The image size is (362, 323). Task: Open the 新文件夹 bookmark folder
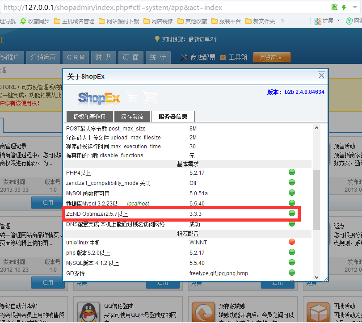[x=260, y=21]
